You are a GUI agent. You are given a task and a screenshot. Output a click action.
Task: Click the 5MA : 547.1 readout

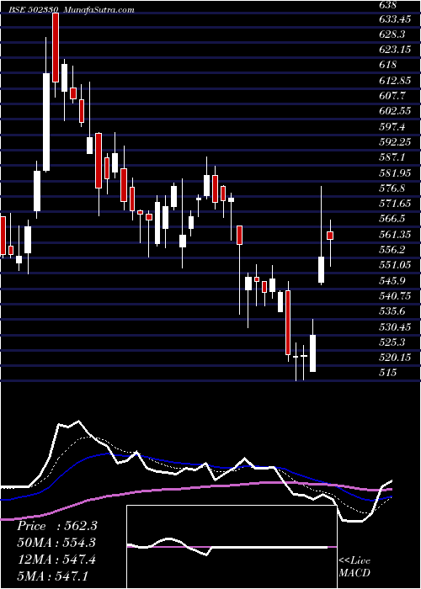coord(52,576)
